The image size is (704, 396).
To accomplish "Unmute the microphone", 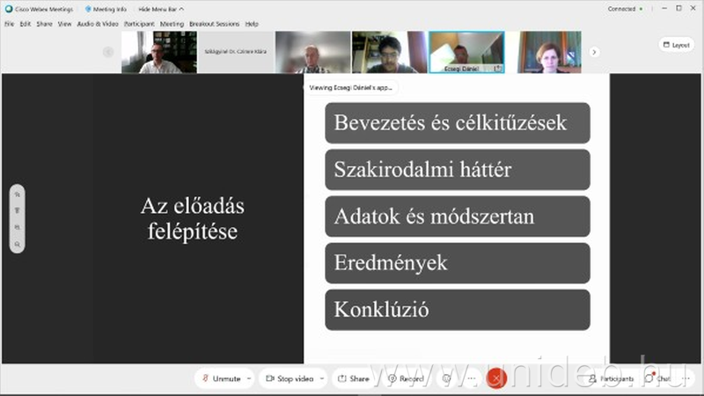I will click(x=220, y=378).
